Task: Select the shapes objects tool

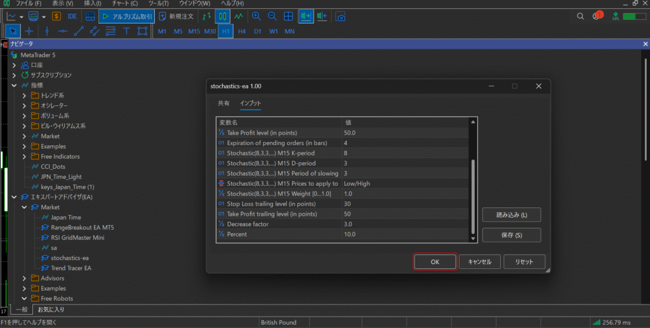Action: 142,31
